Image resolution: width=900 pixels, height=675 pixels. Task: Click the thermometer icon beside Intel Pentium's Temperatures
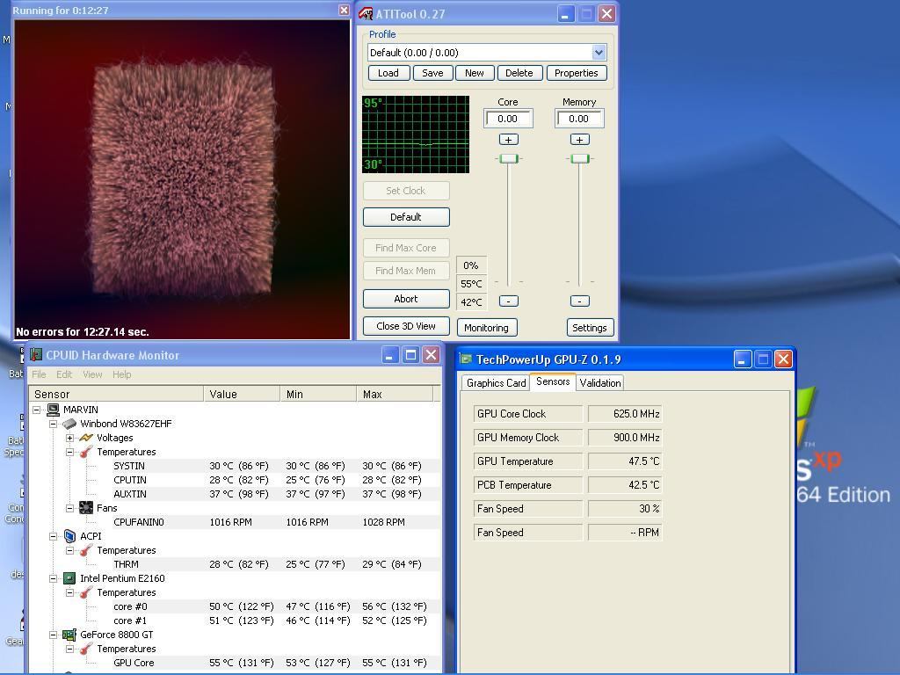pos(86,592)
